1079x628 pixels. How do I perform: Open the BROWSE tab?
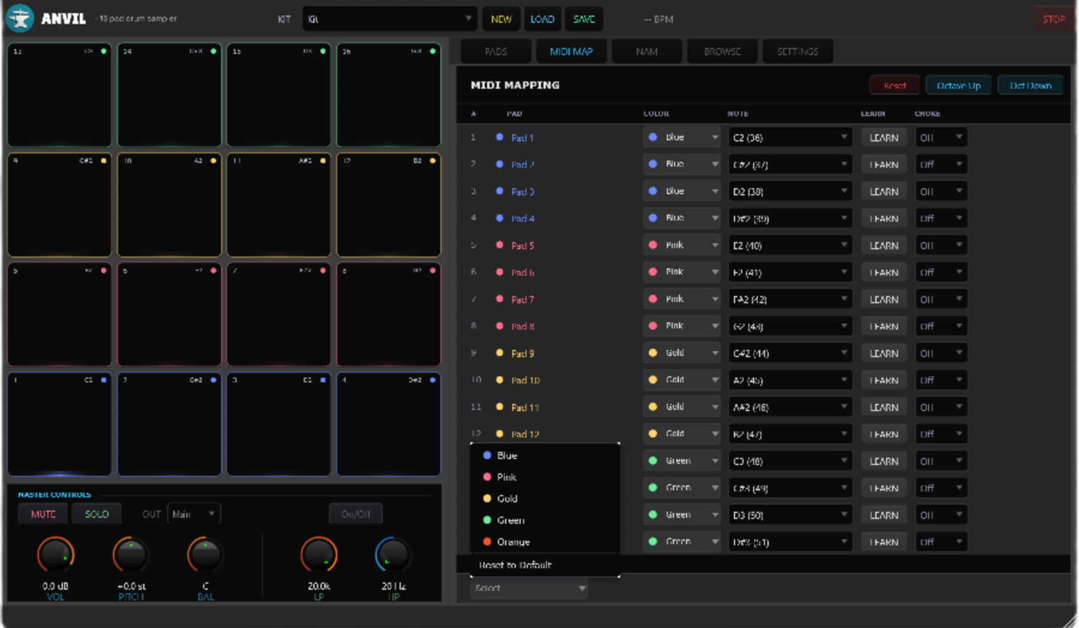[722, 52]
